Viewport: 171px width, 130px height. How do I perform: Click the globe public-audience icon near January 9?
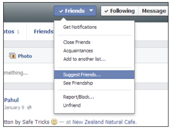[x=29, y=108]
